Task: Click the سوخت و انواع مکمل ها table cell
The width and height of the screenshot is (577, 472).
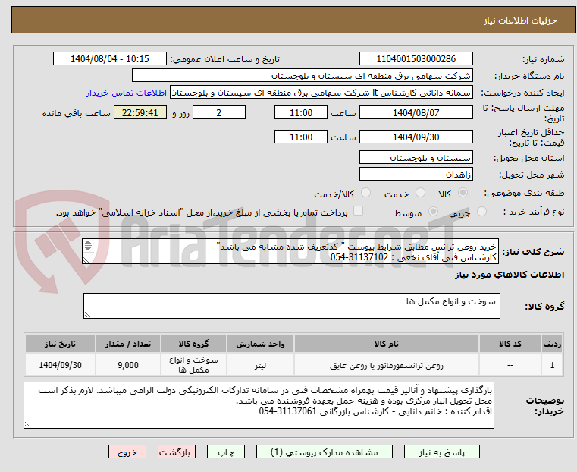Action: (x=193, y=365)
